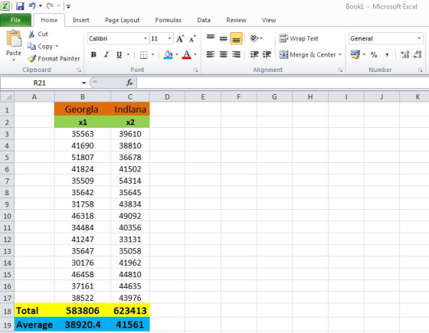Select column B header
Image resolution: width=429 pixels, height=333 pixels.
[x=83, y=96]
